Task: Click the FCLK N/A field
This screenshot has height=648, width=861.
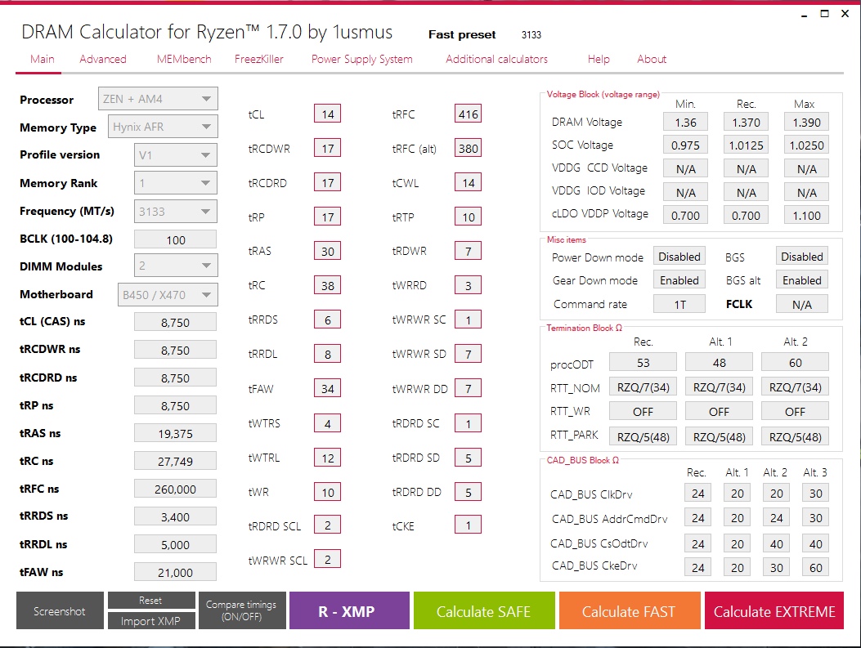Action: click(801, 304)
